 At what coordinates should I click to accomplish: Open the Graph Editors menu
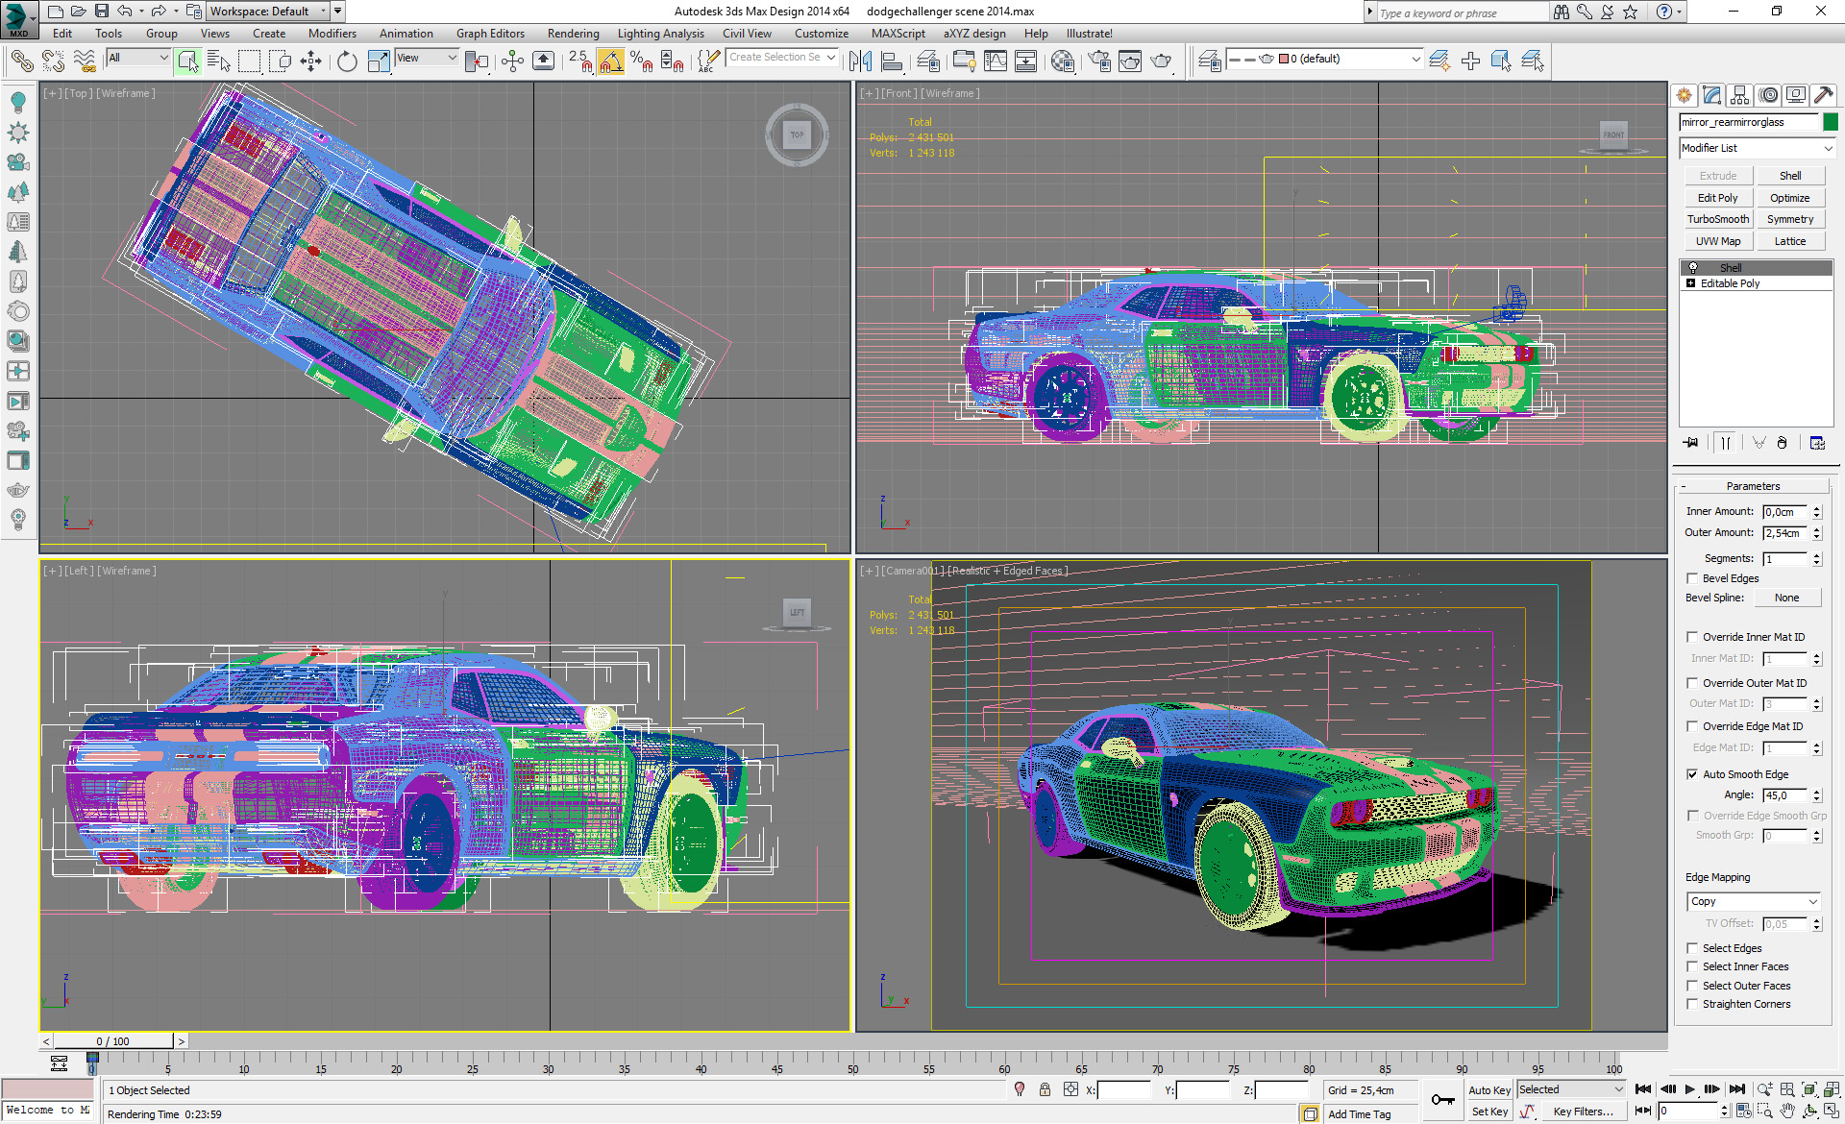[x=490, y=34]
